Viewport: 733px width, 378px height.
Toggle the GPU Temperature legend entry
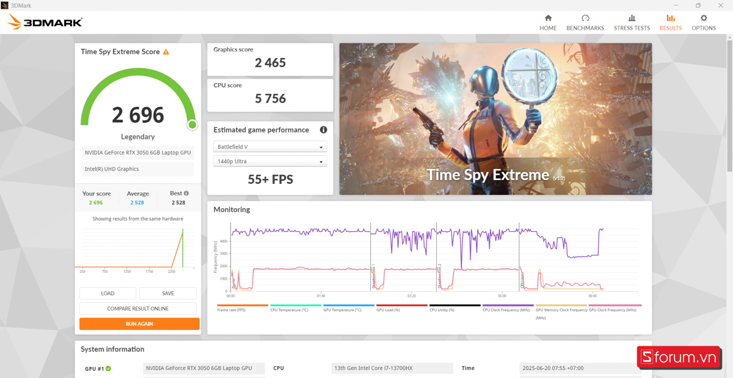(349, 310)
